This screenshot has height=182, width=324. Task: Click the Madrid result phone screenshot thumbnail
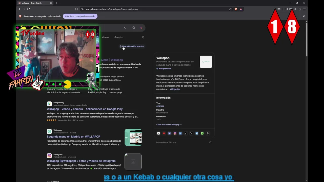click(133, 138)
